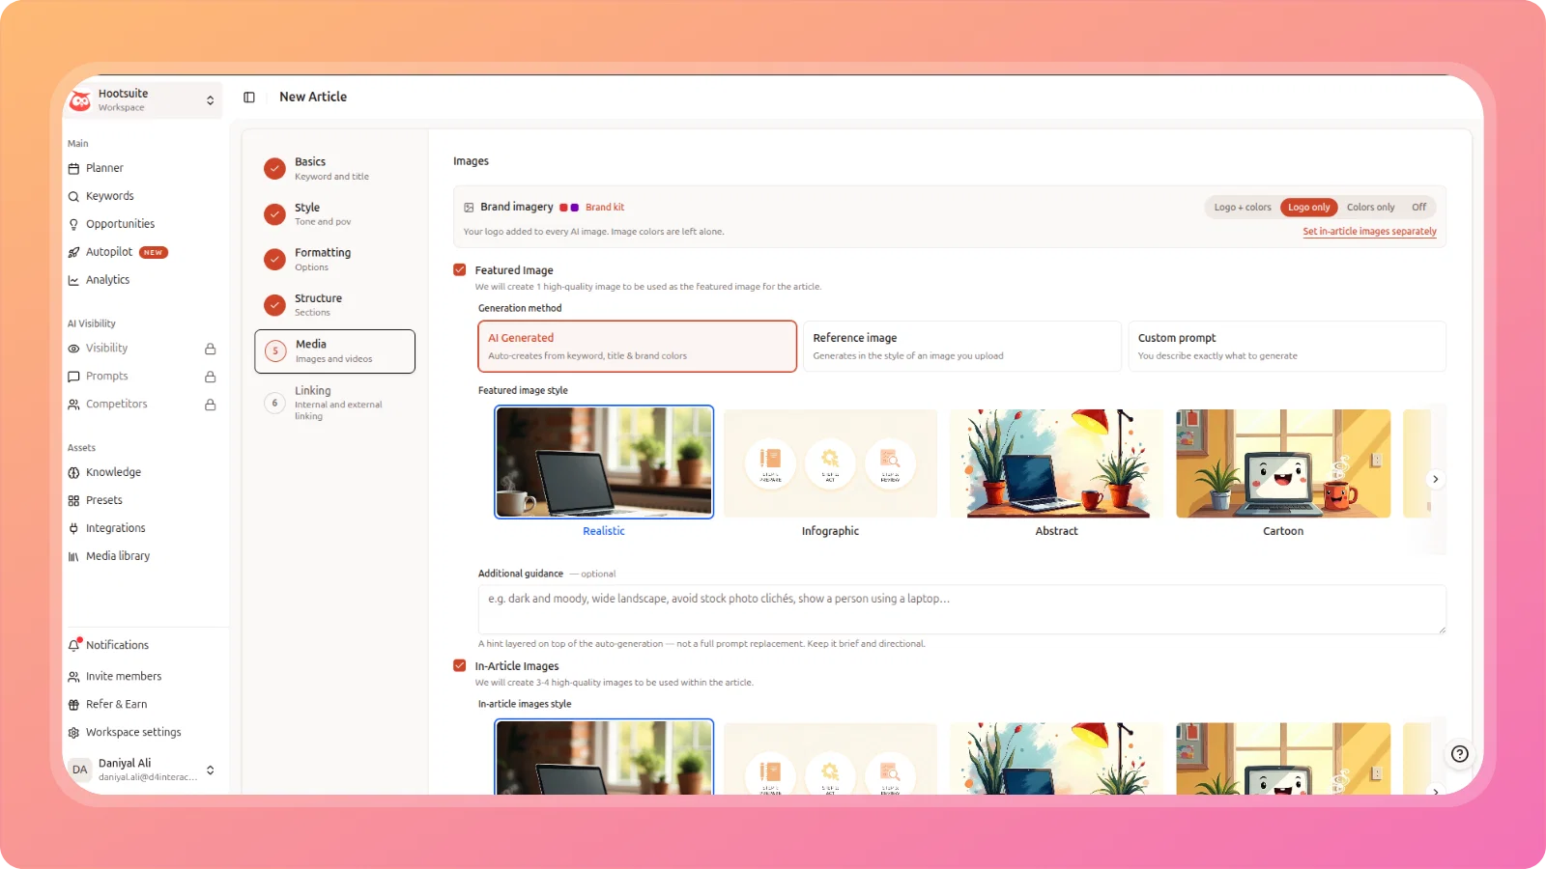Screen dimensions: 1546x869
Task: Open the help question mark button
Action: click(x=1460, y=754)
